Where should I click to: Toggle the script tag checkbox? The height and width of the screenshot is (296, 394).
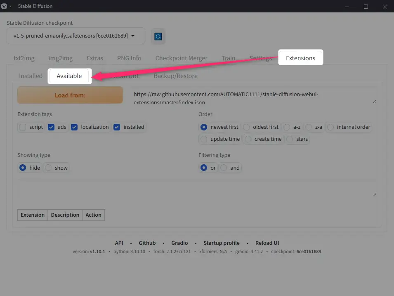tap(23, 127)
